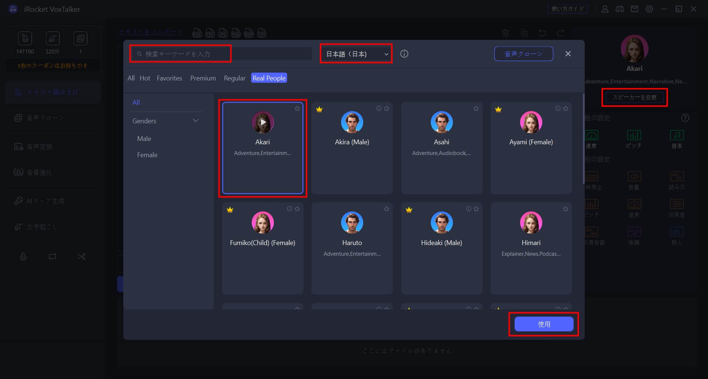Click the scissors cut icon in sidebar

click(82, 256)
